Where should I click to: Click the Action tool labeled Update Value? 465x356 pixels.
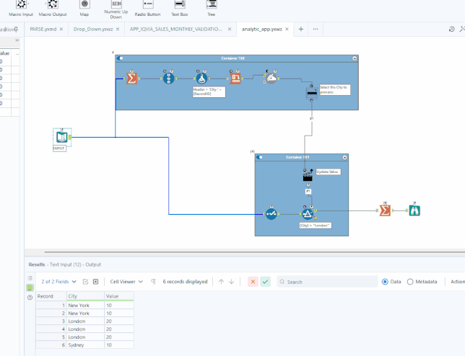[308, 177]
